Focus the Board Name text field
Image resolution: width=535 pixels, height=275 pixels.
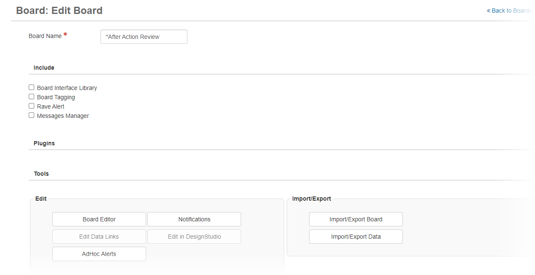pyautogui.click(x=144, y=37)
